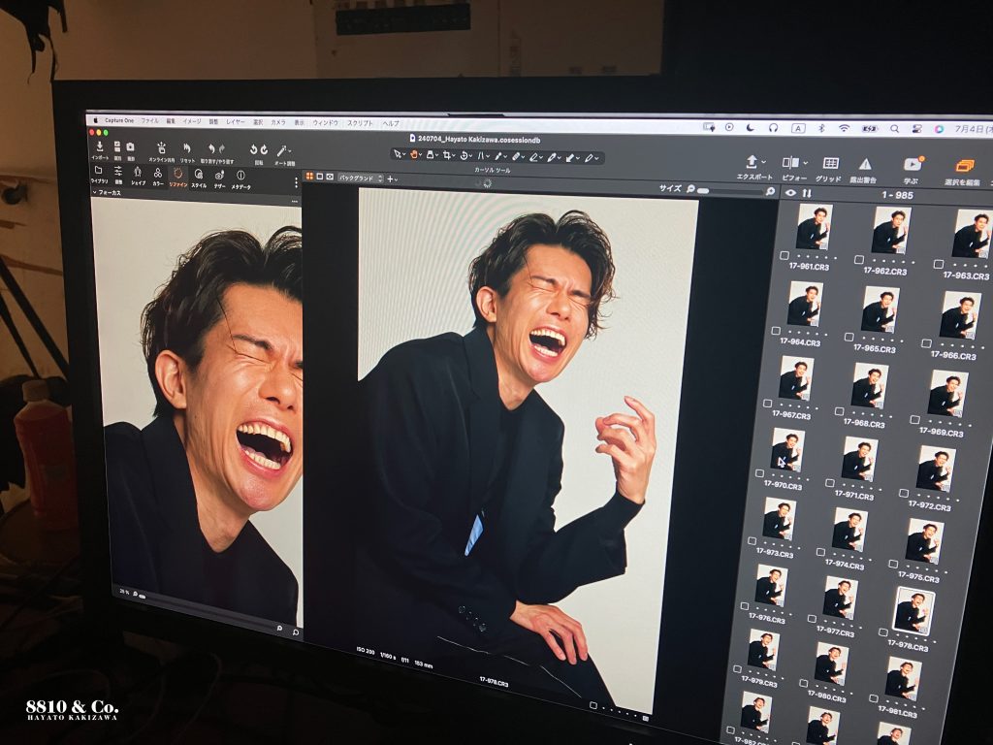Switch to the Style (スタイル) tool tab

coord(199,178)
